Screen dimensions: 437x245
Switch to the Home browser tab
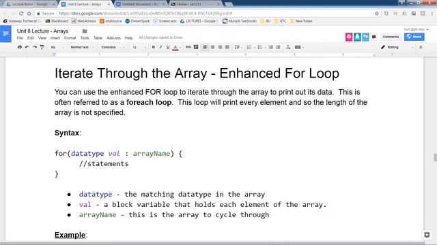pyautogui.click(x=195, y=4)
